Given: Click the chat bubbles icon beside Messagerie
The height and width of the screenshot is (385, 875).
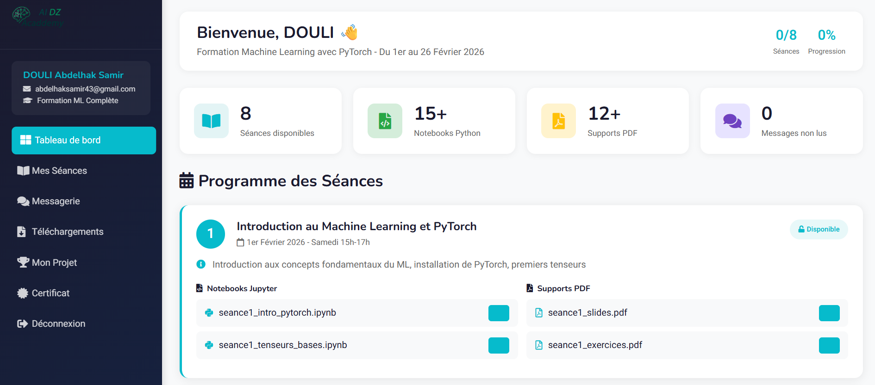Looking at the screenshot, I should [23, 201].
